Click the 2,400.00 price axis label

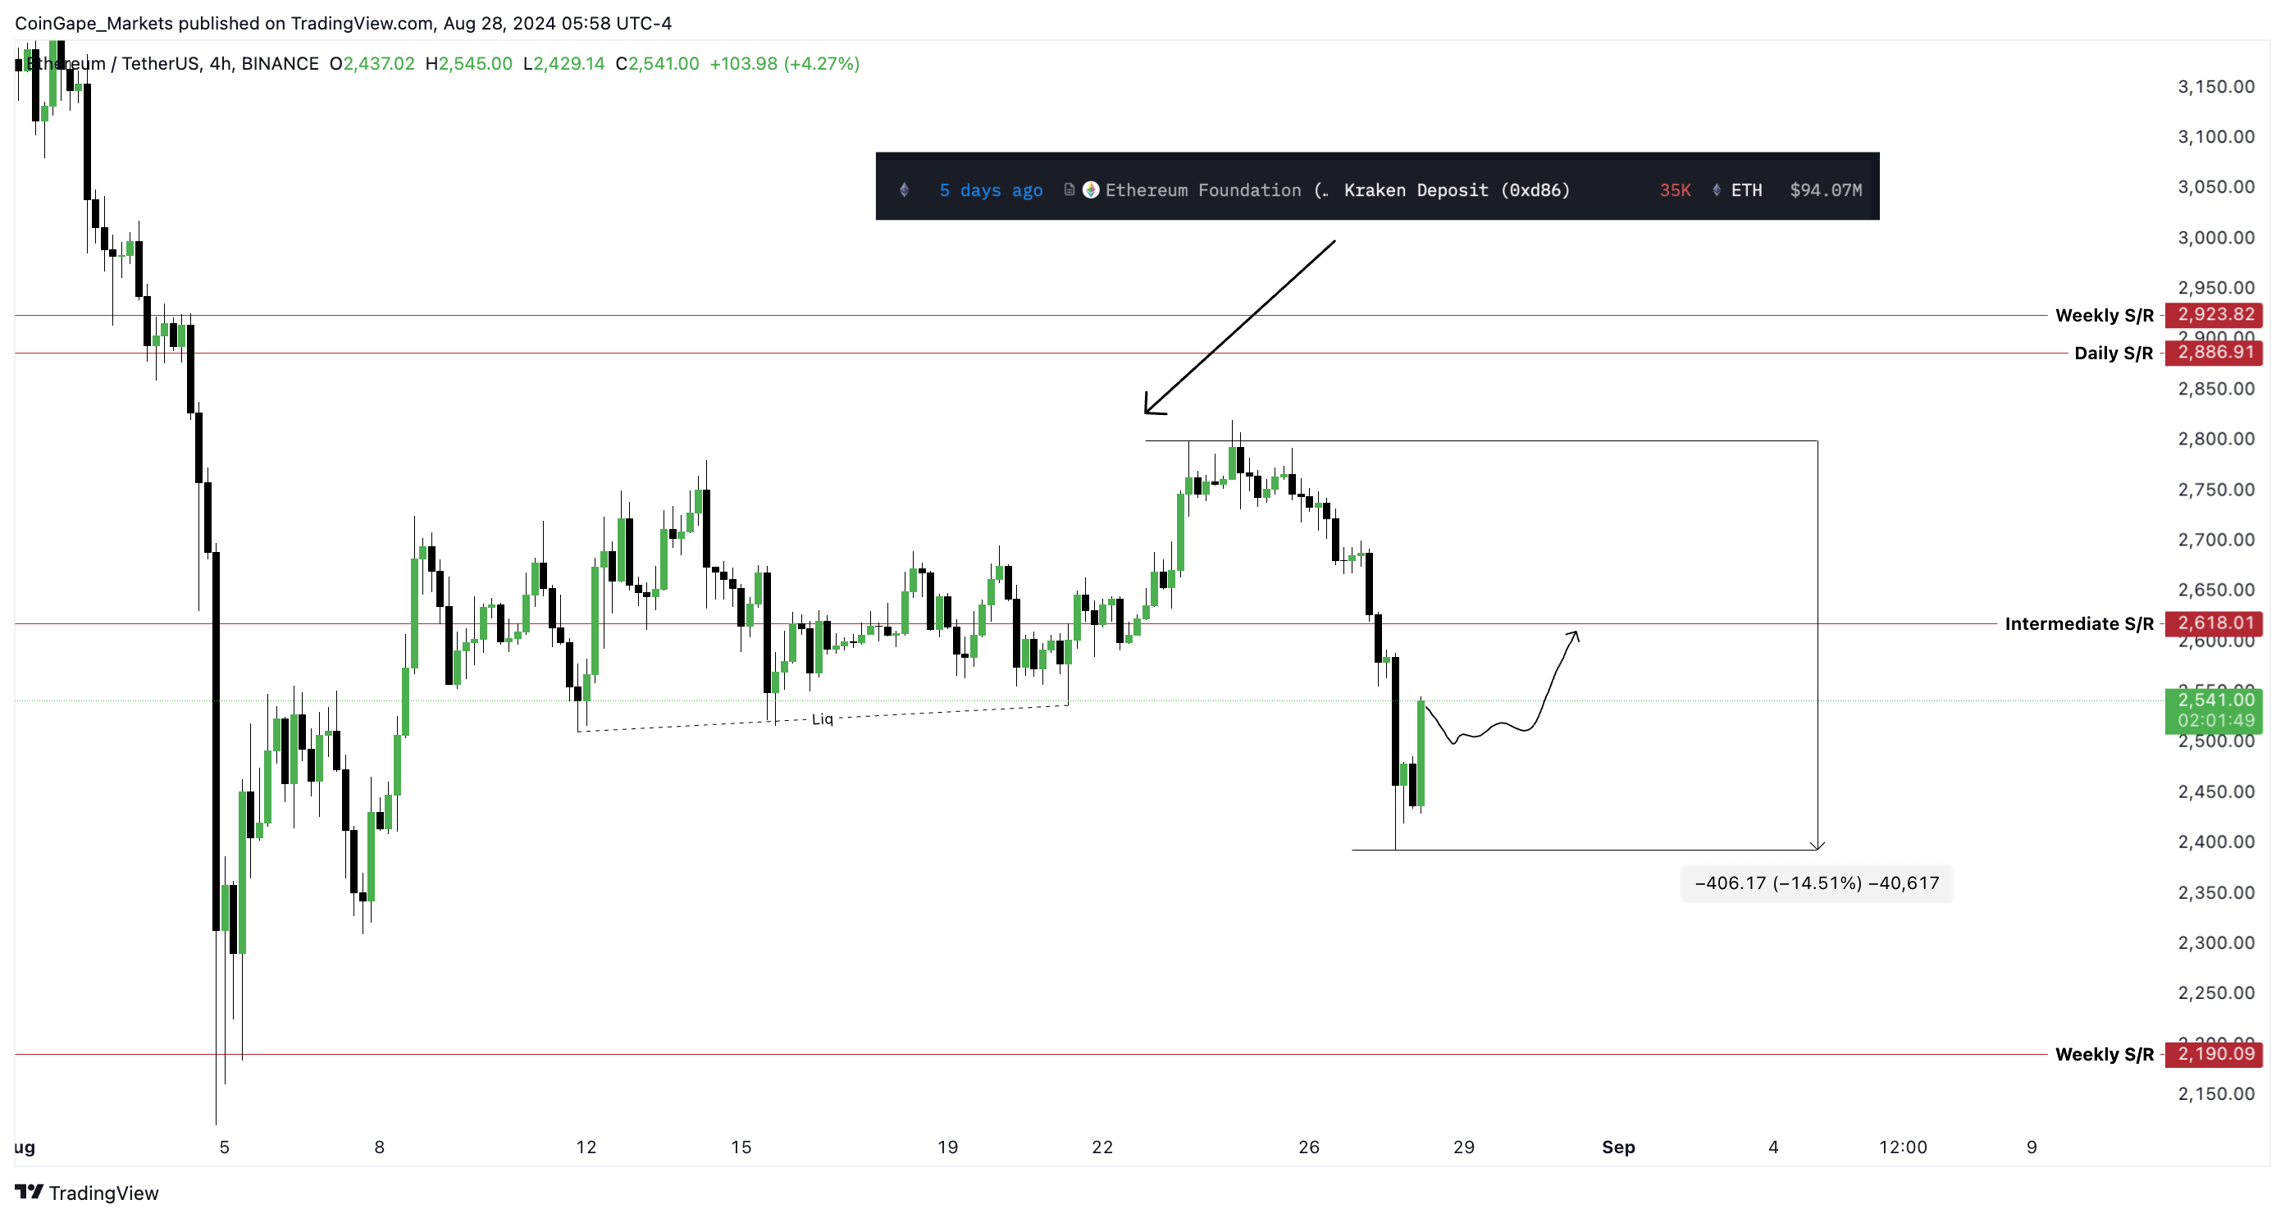[2216, 841]
